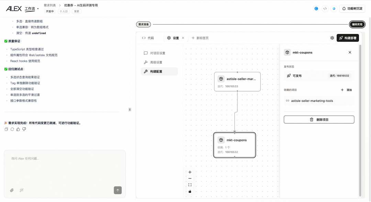371x202 pixels.
Task: Click the magic wand icon in chat box
Action: 21,190
